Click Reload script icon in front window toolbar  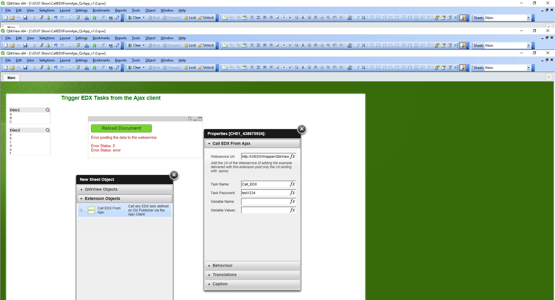pyautogui.click(x=48, y=67)
